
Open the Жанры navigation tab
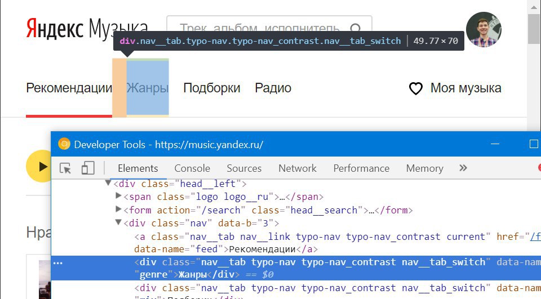click(x=147, y=88)
